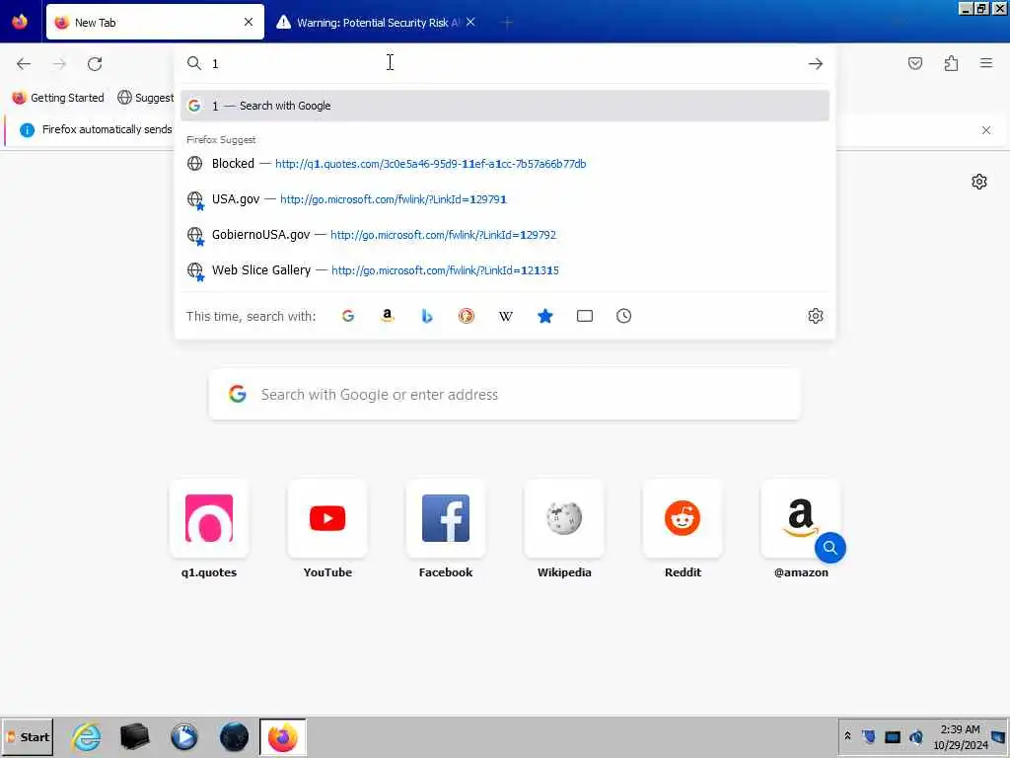Viewport: 1010px width, 758px height.
Task: Click the taskbar clock showing 2:39 AM
Action: pos(960,736)
